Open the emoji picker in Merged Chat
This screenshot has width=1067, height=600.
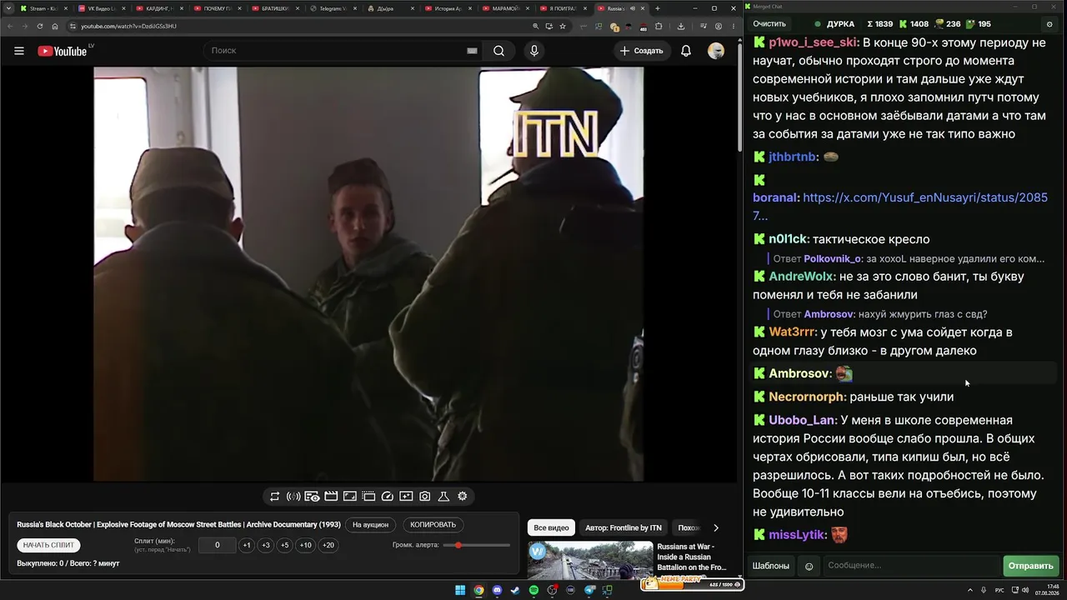pyautogui.click(x=809, y=567)
